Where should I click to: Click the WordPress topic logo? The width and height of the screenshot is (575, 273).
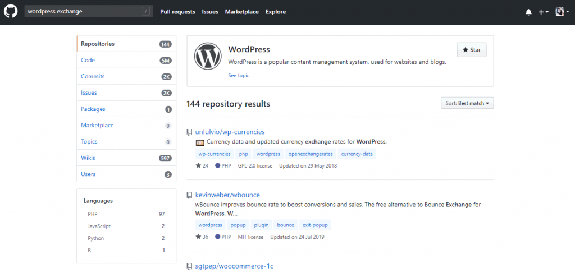point(208,56)
